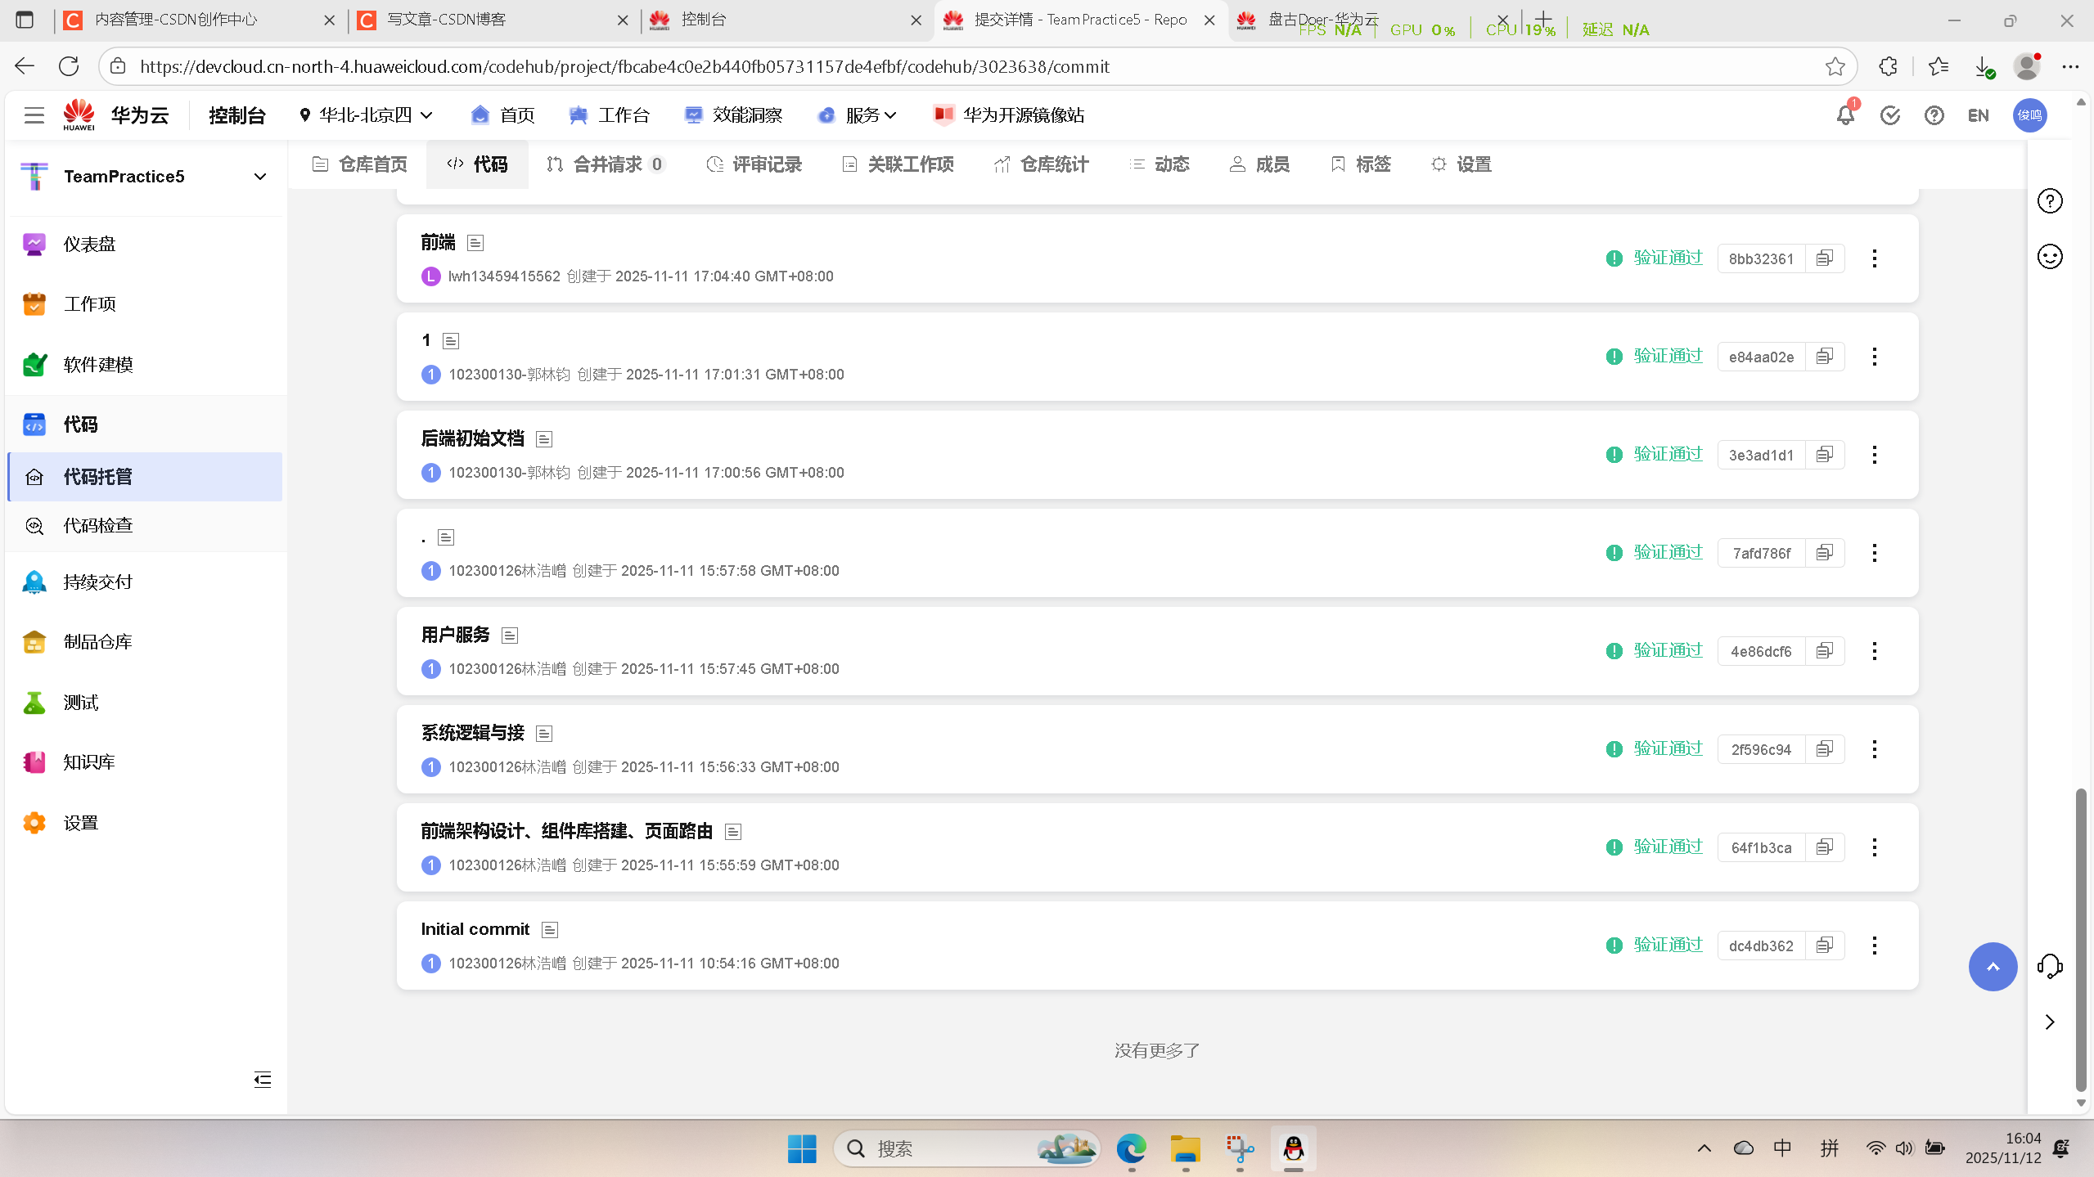
Task: Open the customer service headset icon
Action: (2049, 966)
